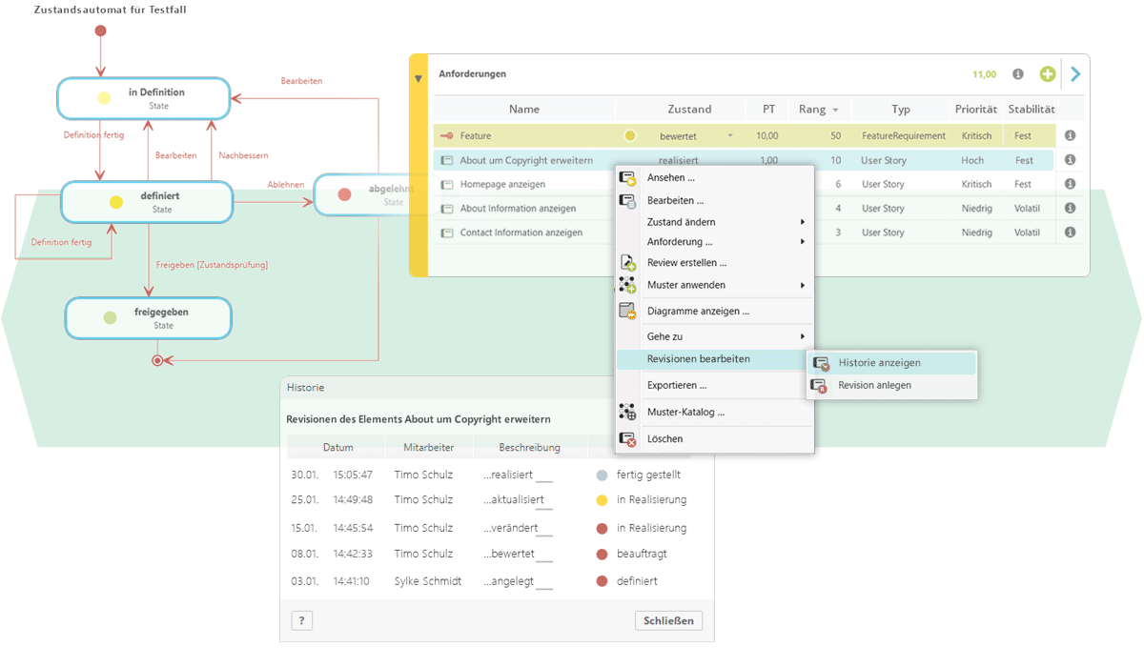Sort the table by Rang column
Screen dimensions: 1144x667
click(818, 110)
